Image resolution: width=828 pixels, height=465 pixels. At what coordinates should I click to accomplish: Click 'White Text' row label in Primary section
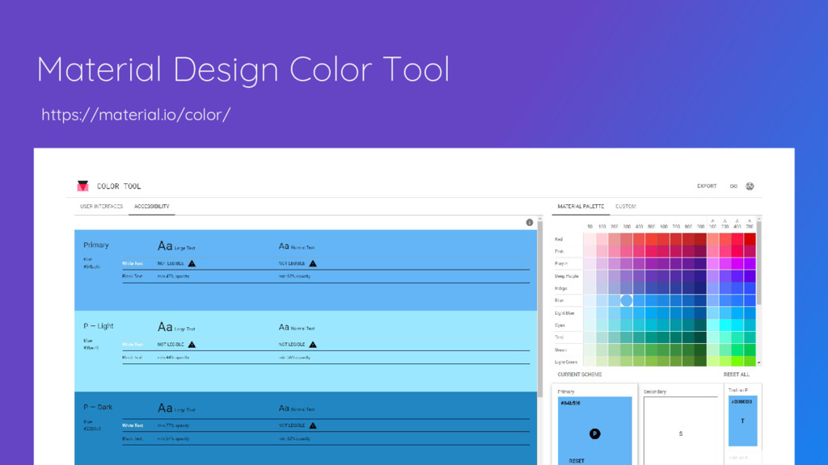pyautogui.click(x=133, y=263)
